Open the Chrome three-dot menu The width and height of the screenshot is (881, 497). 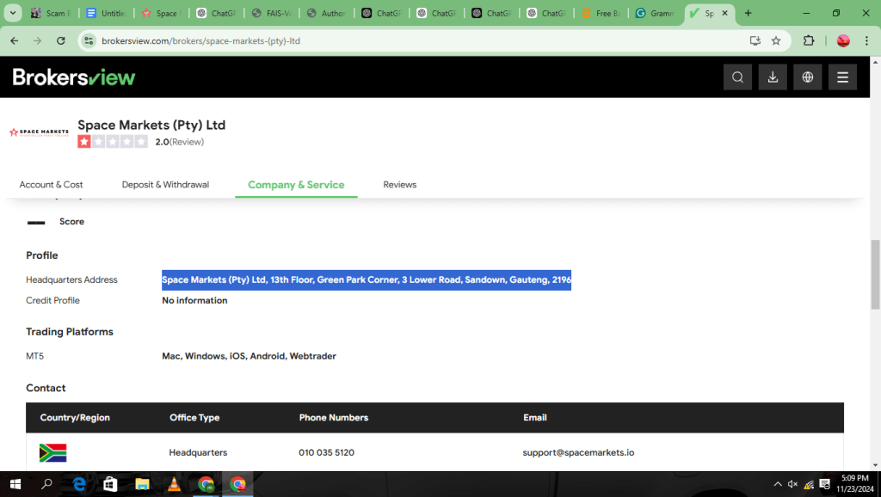point(866,40)
